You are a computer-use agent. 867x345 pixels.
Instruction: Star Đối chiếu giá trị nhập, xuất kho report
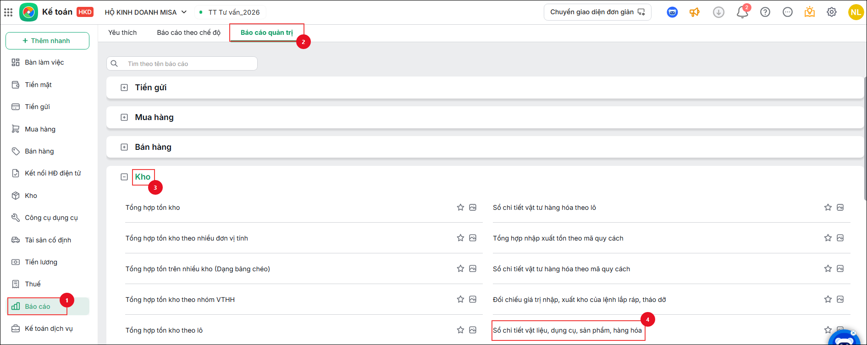[x=828, y=300]
